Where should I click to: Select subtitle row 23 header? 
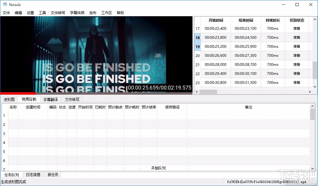(x=198, y=83)
